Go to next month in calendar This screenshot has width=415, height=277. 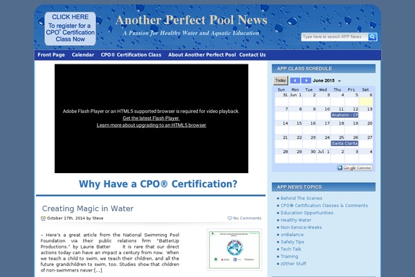click(306, 80)
